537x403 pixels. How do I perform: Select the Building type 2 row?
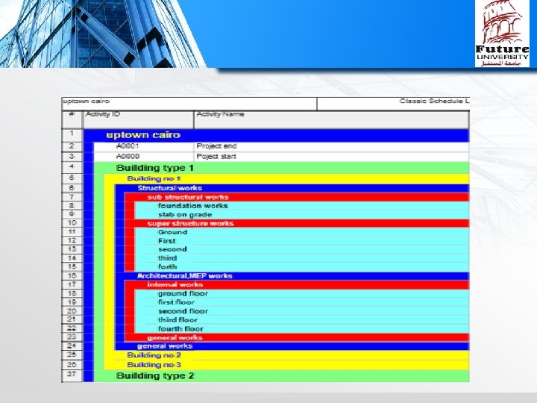(x=281, y=376)
